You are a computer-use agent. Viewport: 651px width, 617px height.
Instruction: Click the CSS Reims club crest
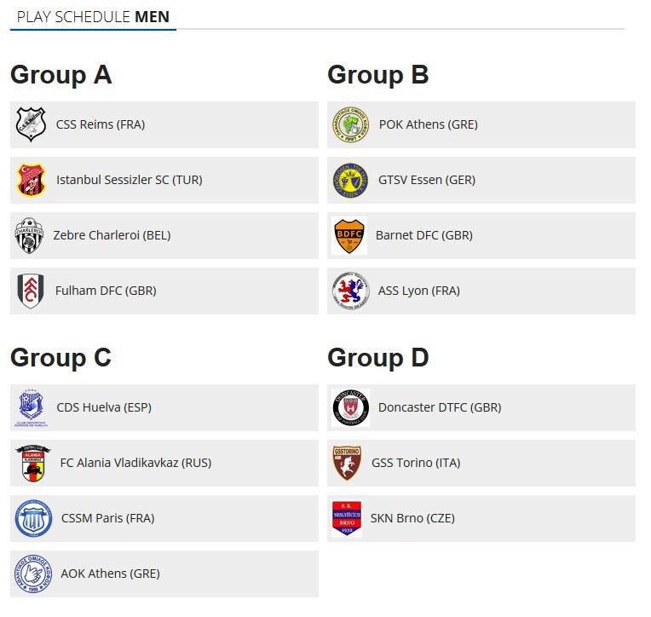pos(31,124)
